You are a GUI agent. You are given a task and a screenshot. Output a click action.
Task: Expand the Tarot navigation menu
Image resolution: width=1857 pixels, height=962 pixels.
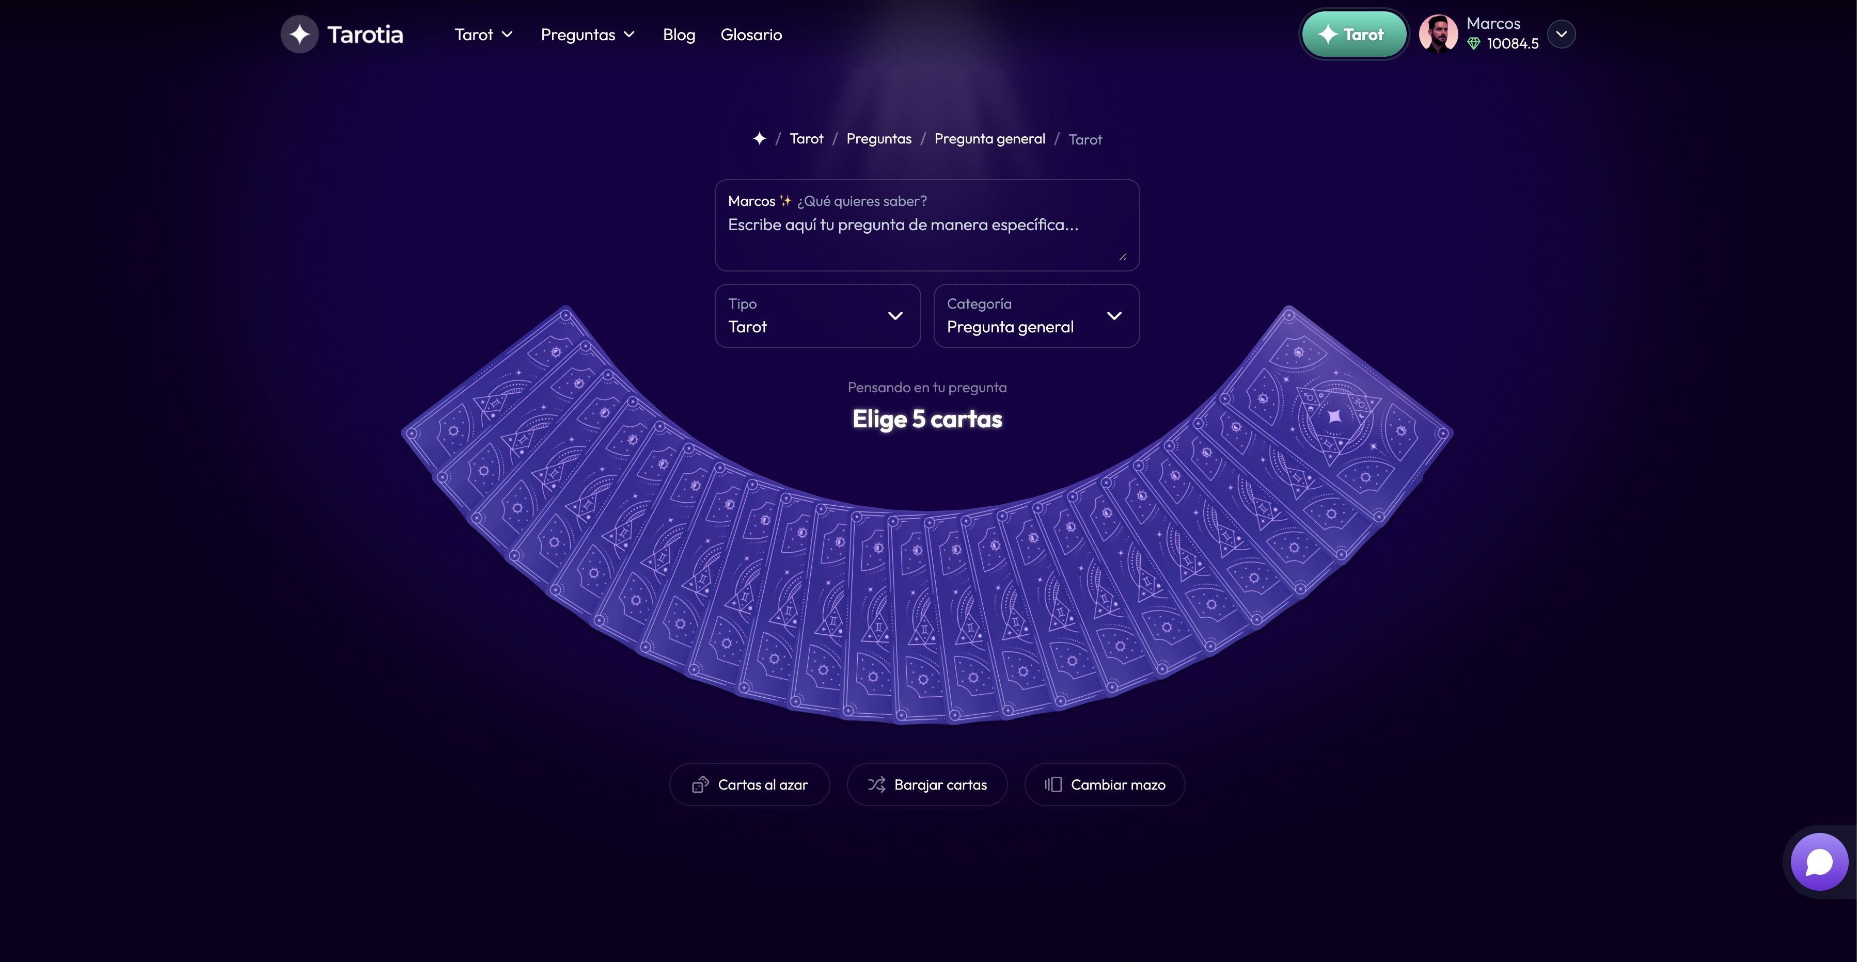[x=483, y=35]
